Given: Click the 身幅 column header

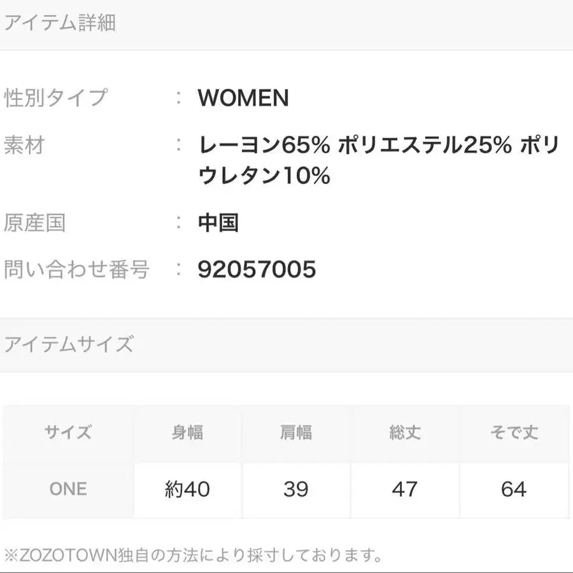Looking at the screenshot, I should [x=187, y=434].
